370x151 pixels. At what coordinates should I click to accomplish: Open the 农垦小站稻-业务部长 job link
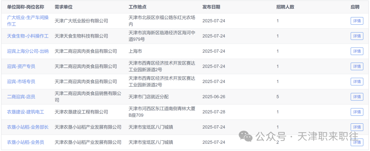28,127
